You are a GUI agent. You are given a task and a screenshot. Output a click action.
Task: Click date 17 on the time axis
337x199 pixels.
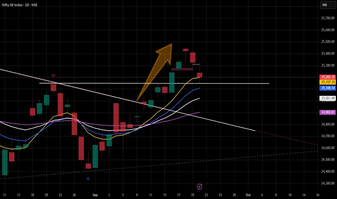(x=179, y=195)
